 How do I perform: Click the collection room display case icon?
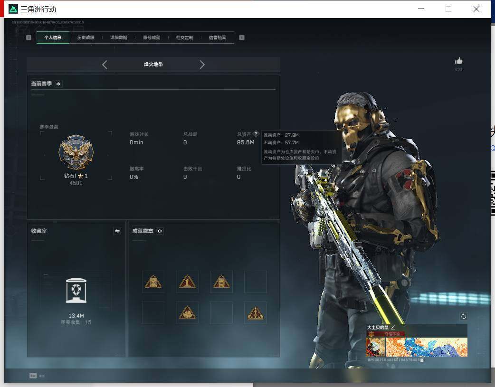click(76, 291)
